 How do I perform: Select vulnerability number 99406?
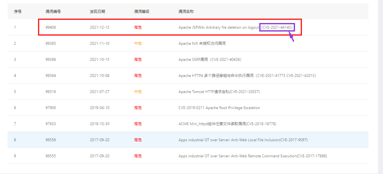(x=51, y=27)
